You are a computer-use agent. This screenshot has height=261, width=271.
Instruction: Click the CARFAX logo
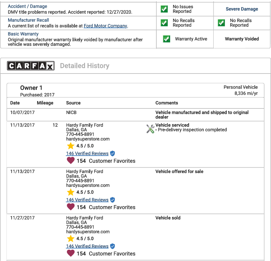[31, 66]
